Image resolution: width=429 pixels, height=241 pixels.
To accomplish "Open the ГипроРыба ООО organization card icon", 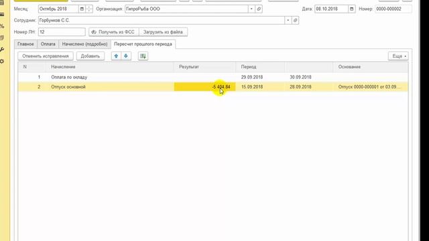I will pyautogui.click(x=259, y=9).
